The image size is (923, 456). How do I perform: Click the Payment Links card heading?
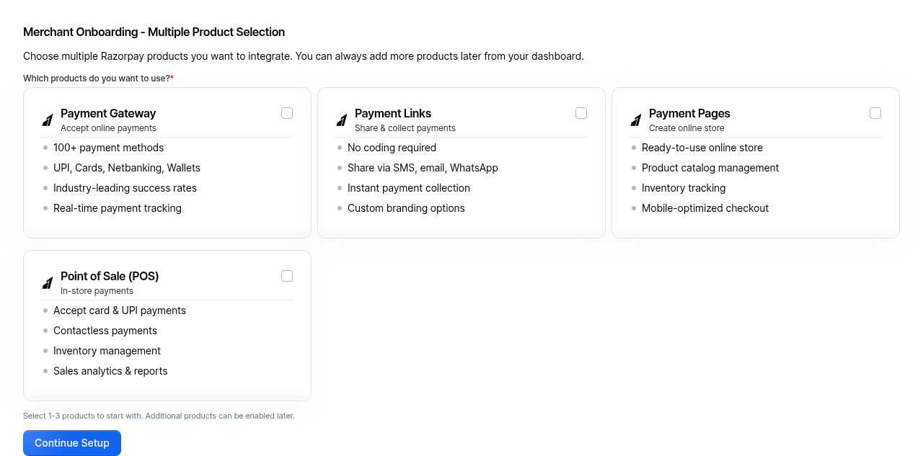pos(393,113)
